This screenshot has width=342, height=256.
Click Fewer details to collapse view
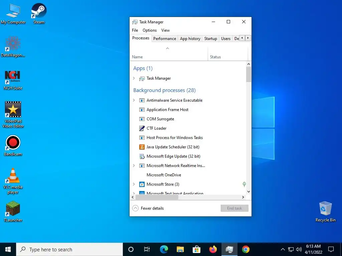click(148, 208)
